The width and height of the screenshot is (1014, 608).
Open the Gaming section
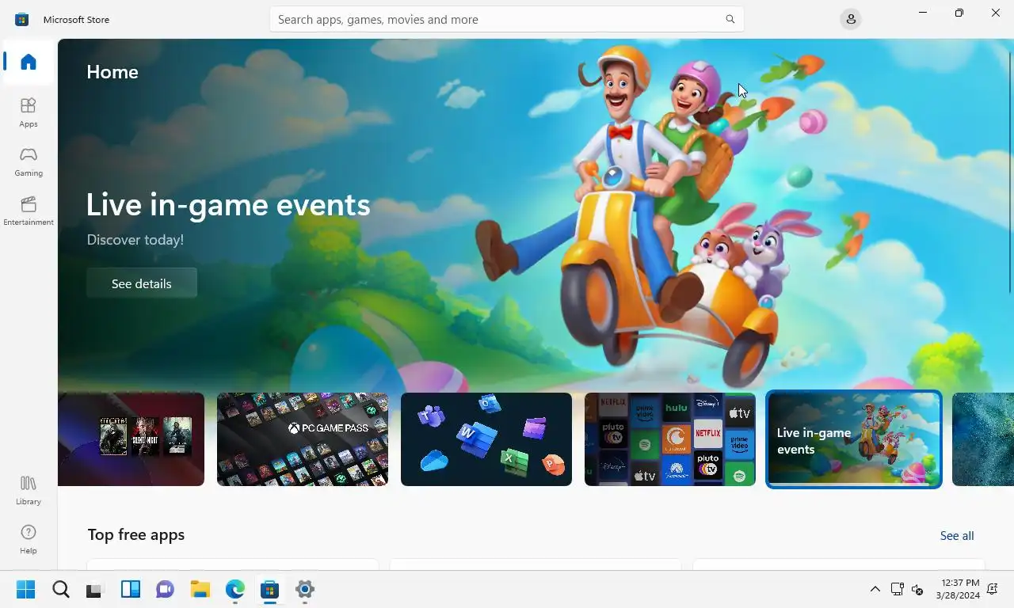pos(29,161)
